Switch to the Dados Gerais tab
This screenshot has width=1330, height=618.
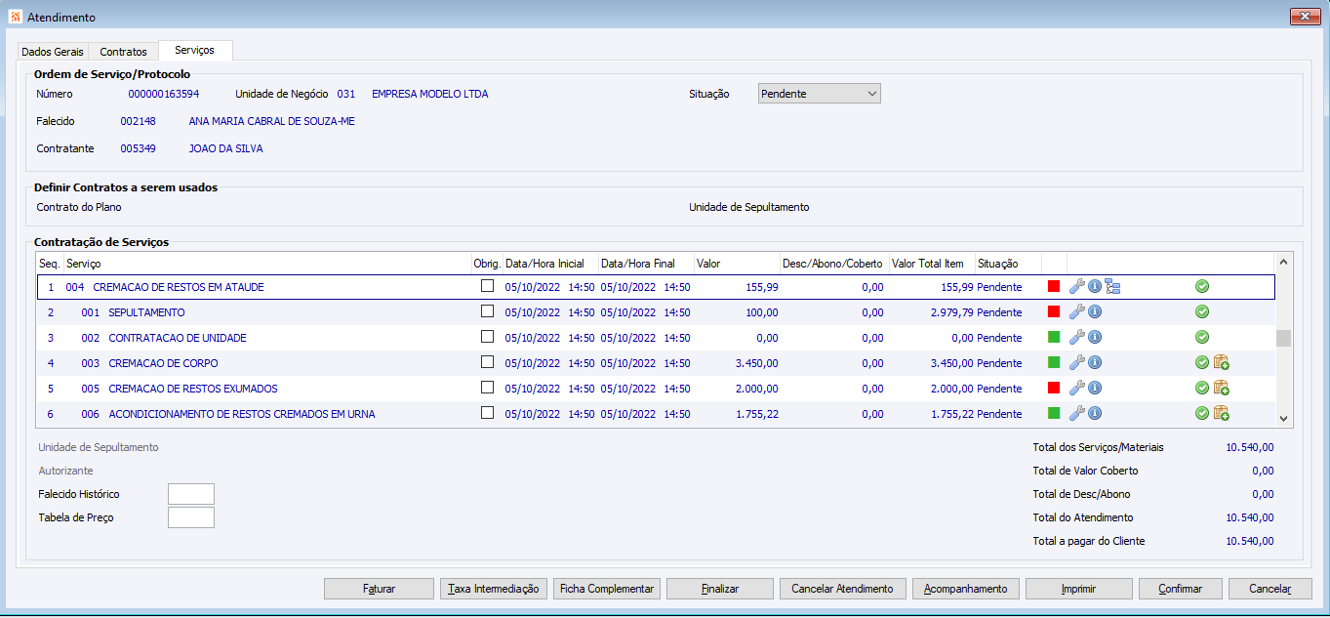[53, 52]
